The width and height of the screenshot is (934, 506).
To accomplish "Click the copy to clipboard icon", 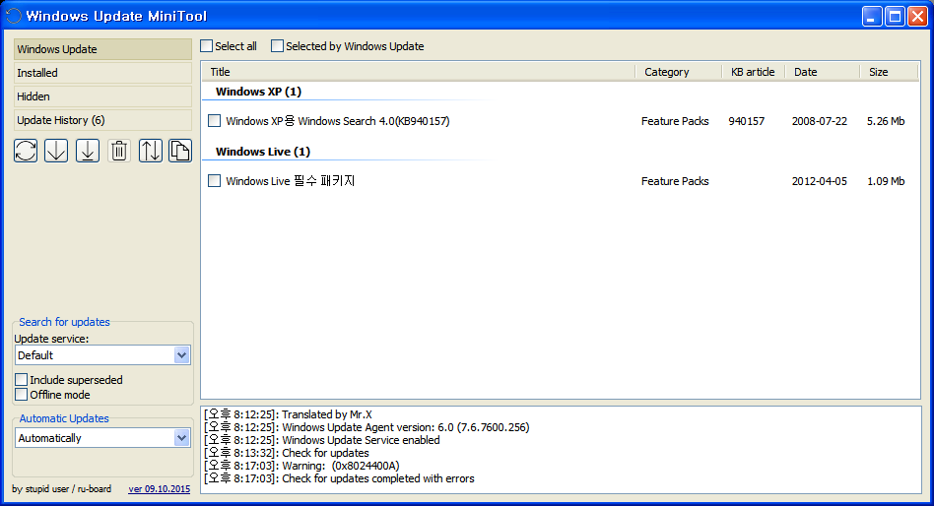I will tap(180, 151).
